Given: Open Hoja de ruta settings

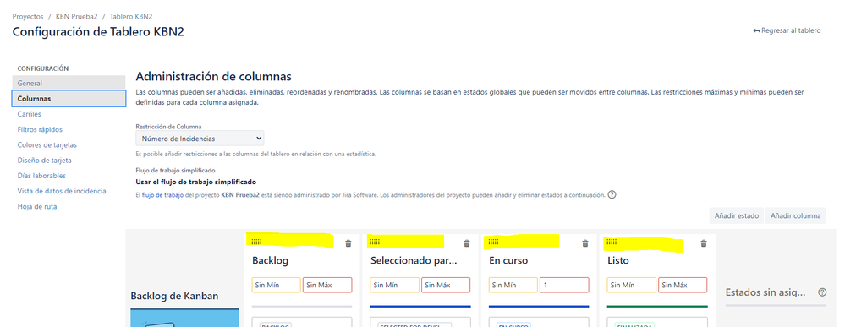Looking at the screenshot, I should 36,207.
